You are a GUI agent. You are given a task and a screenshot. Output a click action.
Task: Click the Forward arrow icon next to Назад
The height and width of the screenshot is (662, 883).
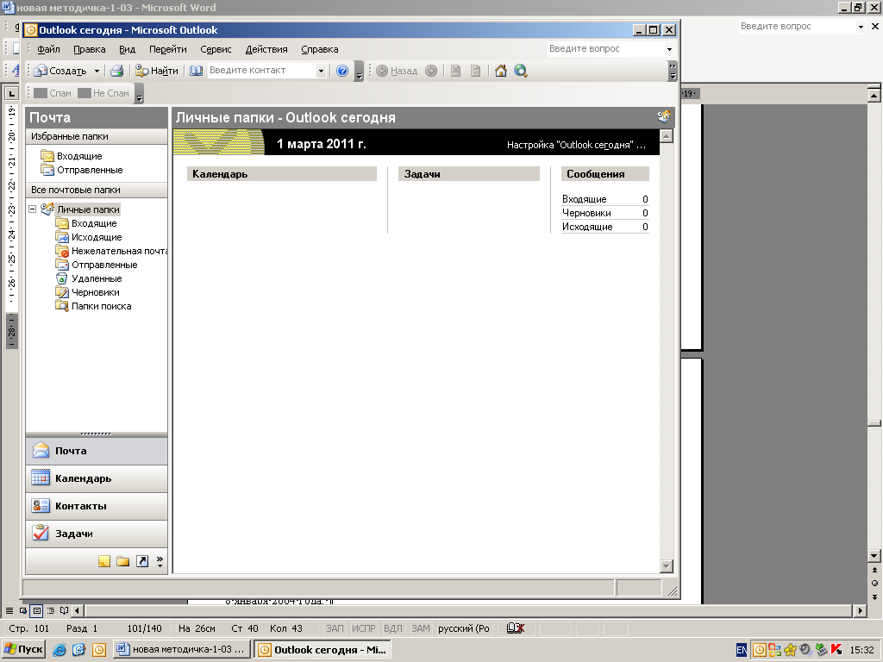(x=431, y=71)
